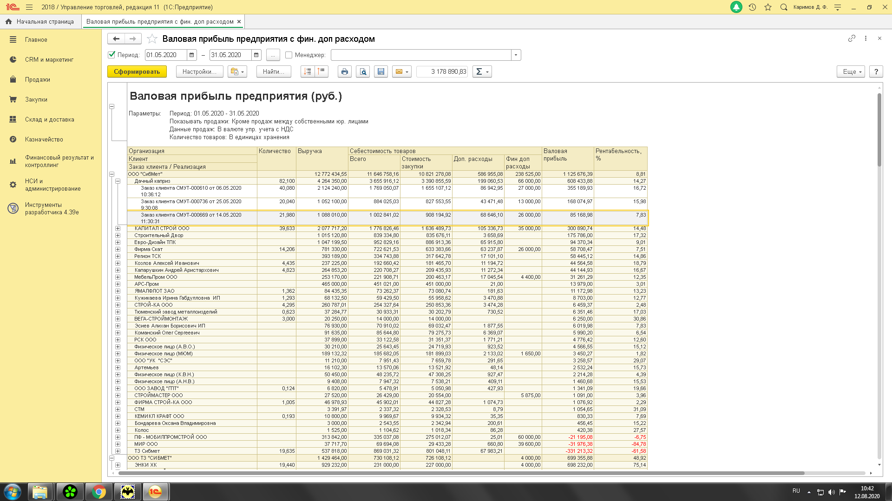Enable the Менеджер filter checkbox

pyautogui.click(x=289, y=55)
